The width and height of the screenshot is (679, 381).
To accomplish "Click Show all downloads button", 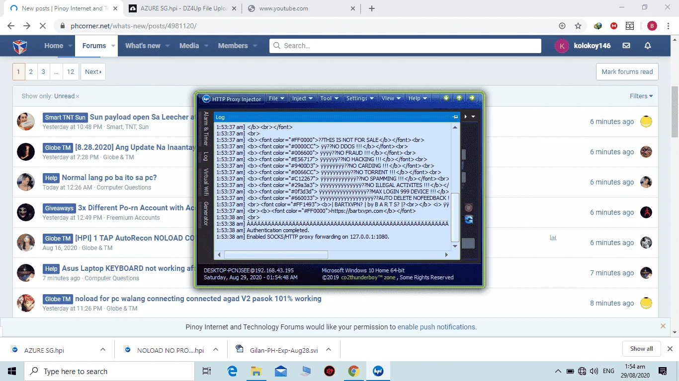I will [641, 349].
